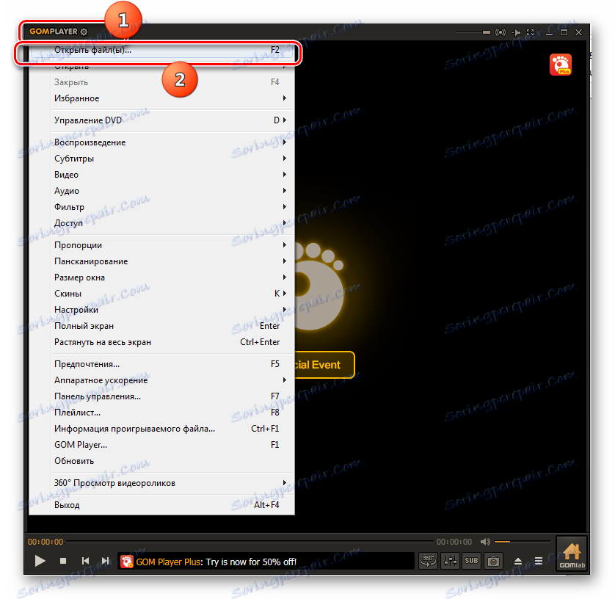The width and height of the screenshot is (615, 599).
Task: Expand the "Субтитры" submenu
Action: 161,158
